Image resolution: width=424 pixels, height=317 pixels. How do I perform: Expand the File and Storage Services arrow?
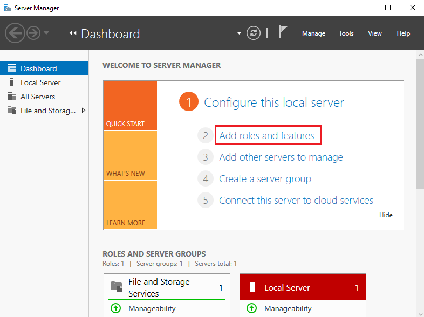83,111
